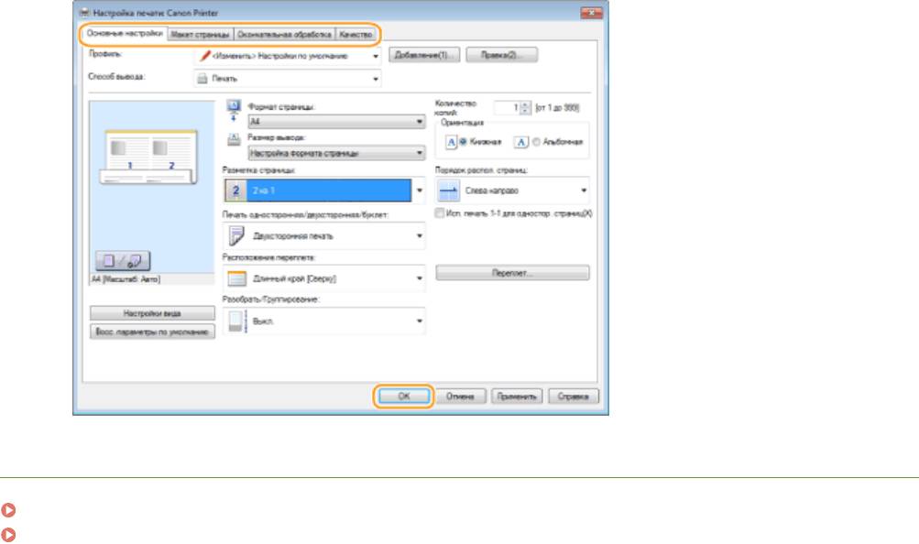Enable the Исп. печать 1-1 checkbox

[x=440, y=212]
